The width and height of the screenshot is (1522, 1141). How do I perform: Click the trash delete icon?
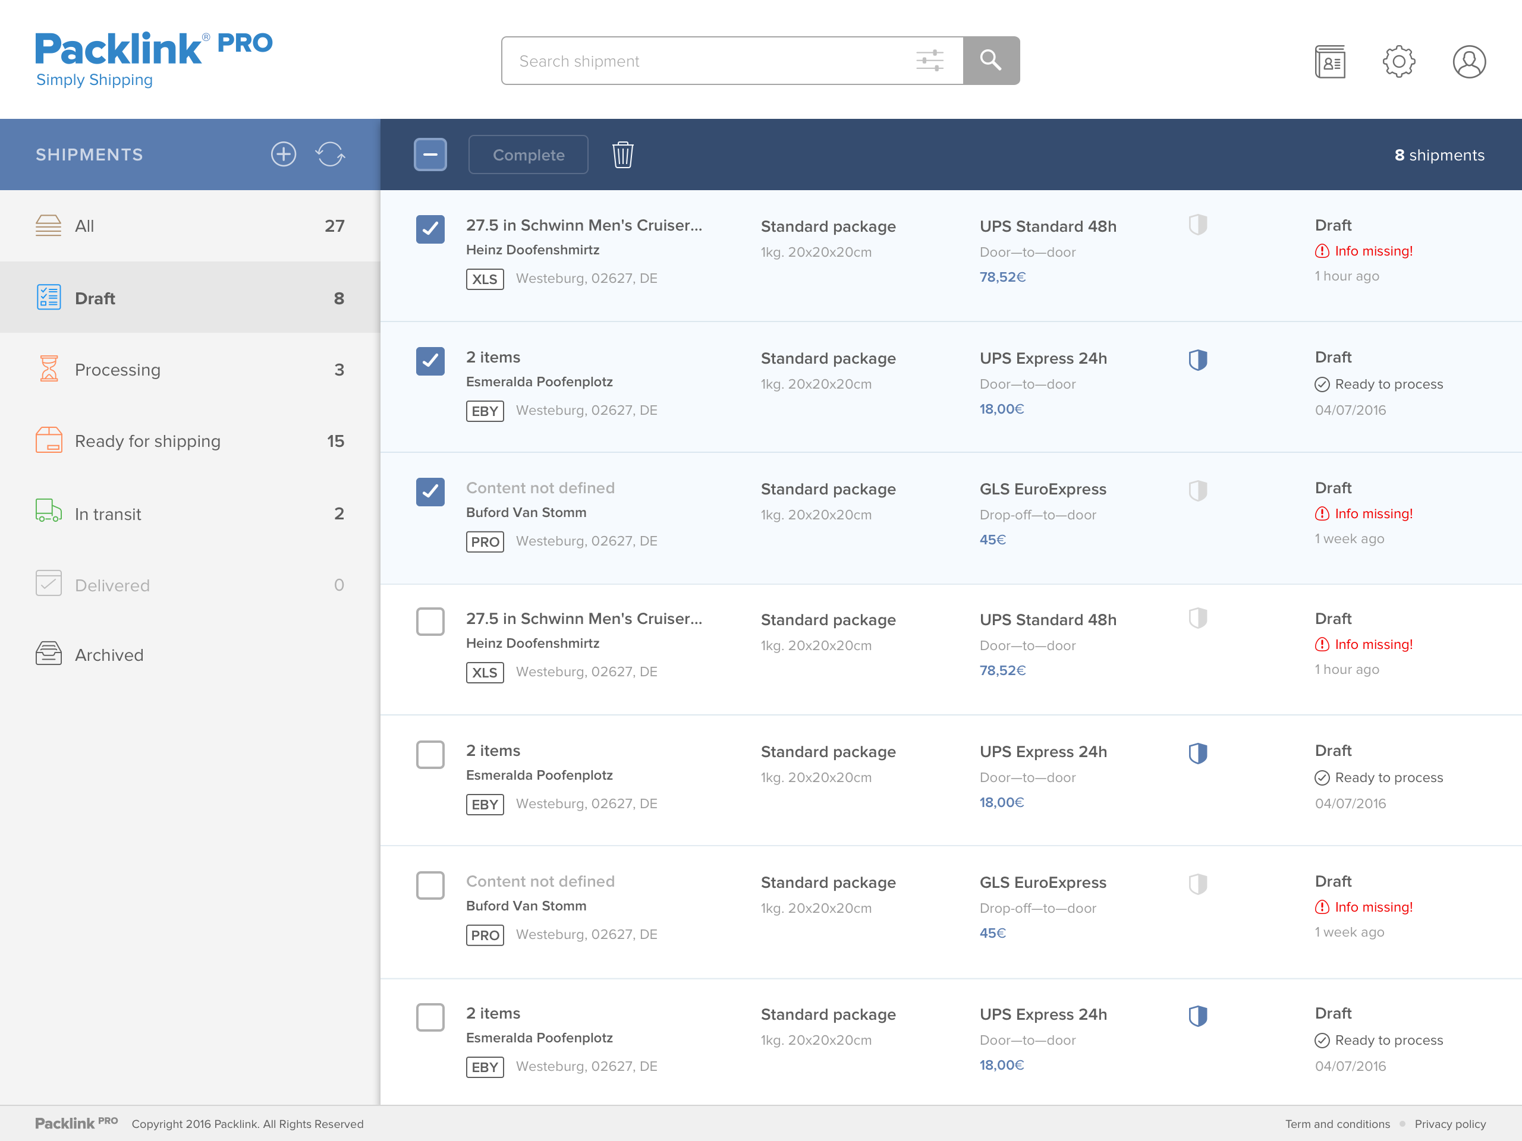coord(622,155)
